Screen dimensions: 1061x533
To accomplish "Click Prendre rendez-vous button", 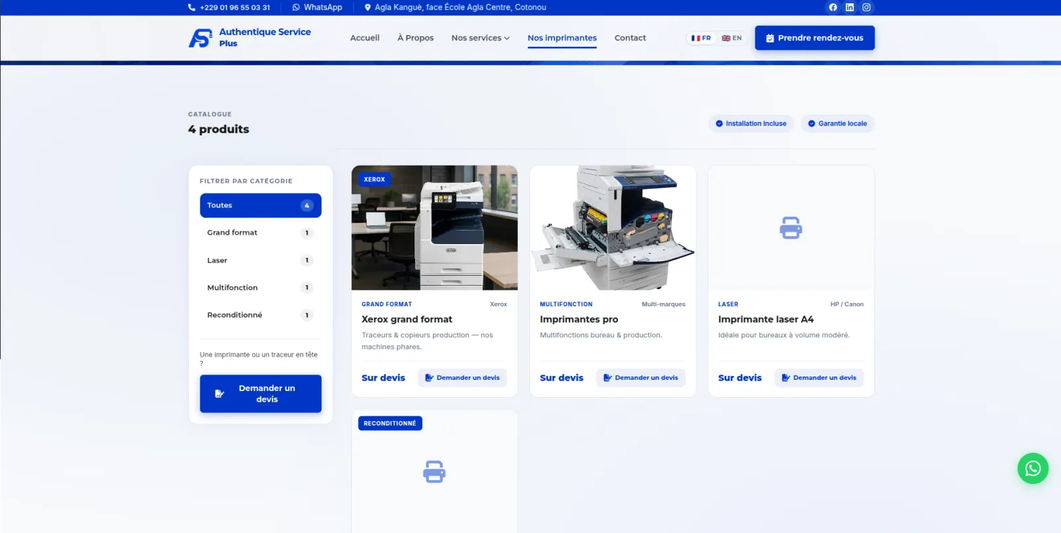I will pos(814,38).
